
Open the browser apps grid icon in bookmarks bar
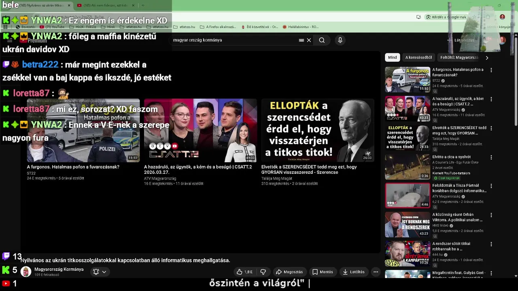(5, 27)
